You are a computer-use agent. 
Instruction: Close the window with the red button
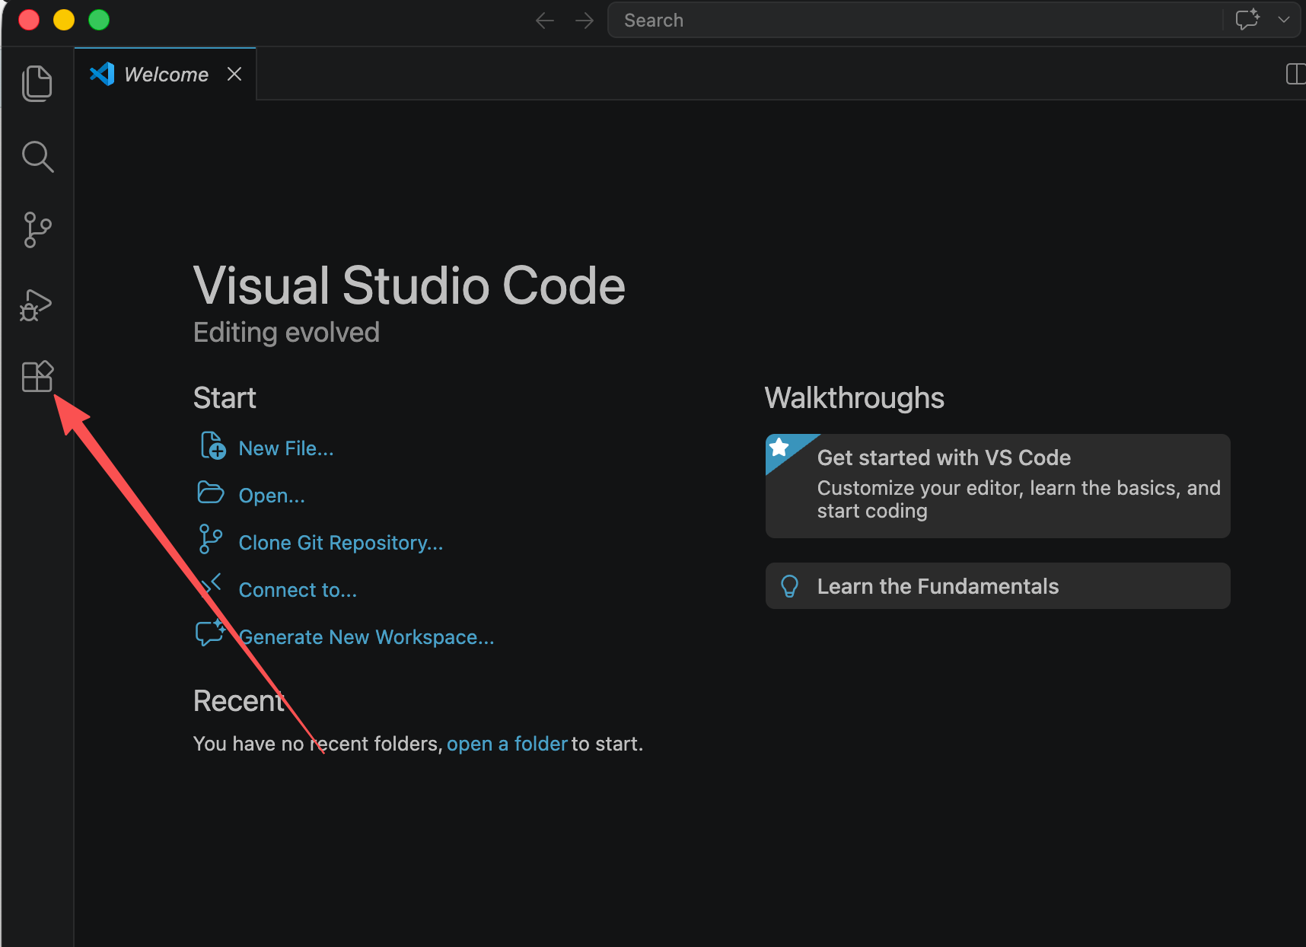click(x=29, y=20)
